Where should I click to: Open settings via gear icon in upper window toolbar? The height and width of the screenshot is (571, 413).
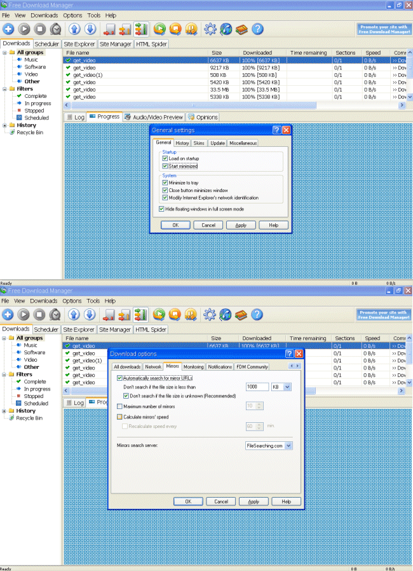[x=210, y=29]
